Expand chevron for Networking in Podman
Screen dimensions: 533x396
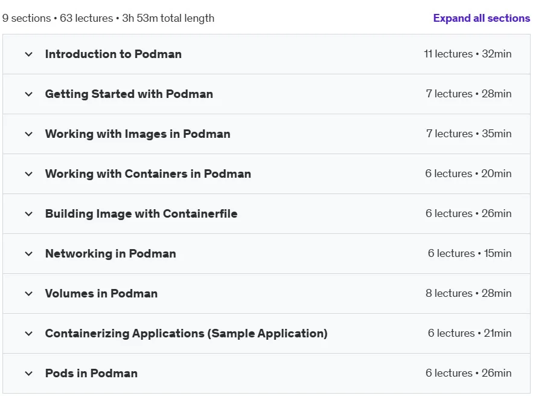click(x=29, y=254)
